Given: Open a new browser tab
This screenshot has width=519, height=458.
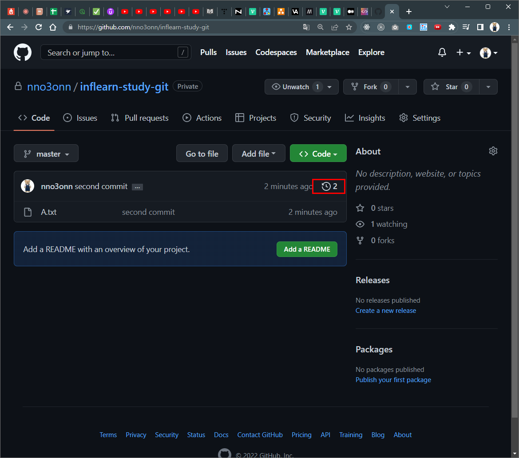Looking at the screenshot, I should (x=409, y=12).
